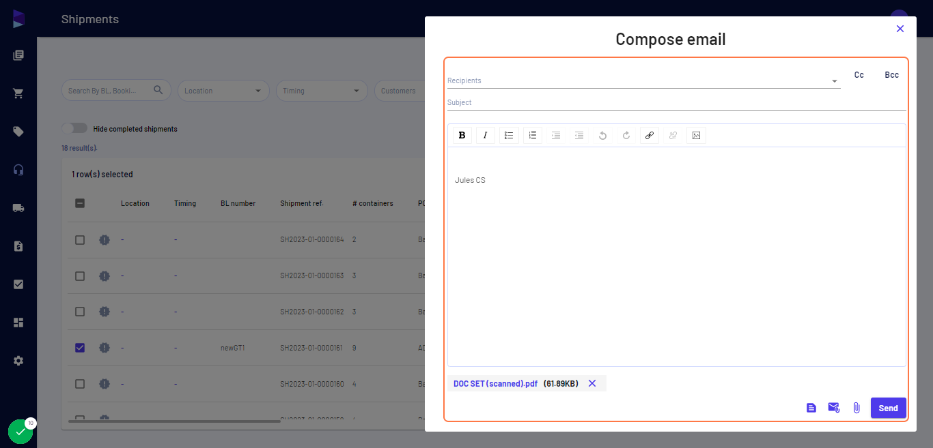Open the settings gear in sidebar
Screen dimensions: 933x448
click(x=18, y=361)
